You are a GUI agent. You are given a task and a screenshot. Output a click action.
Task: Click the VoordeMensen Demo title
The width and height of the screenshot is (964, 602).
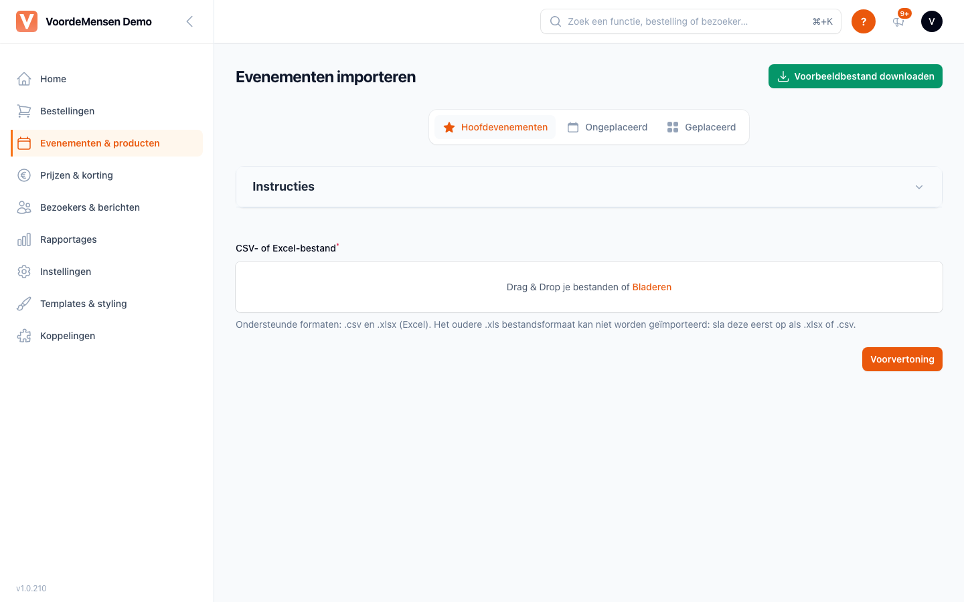[99, 21]
